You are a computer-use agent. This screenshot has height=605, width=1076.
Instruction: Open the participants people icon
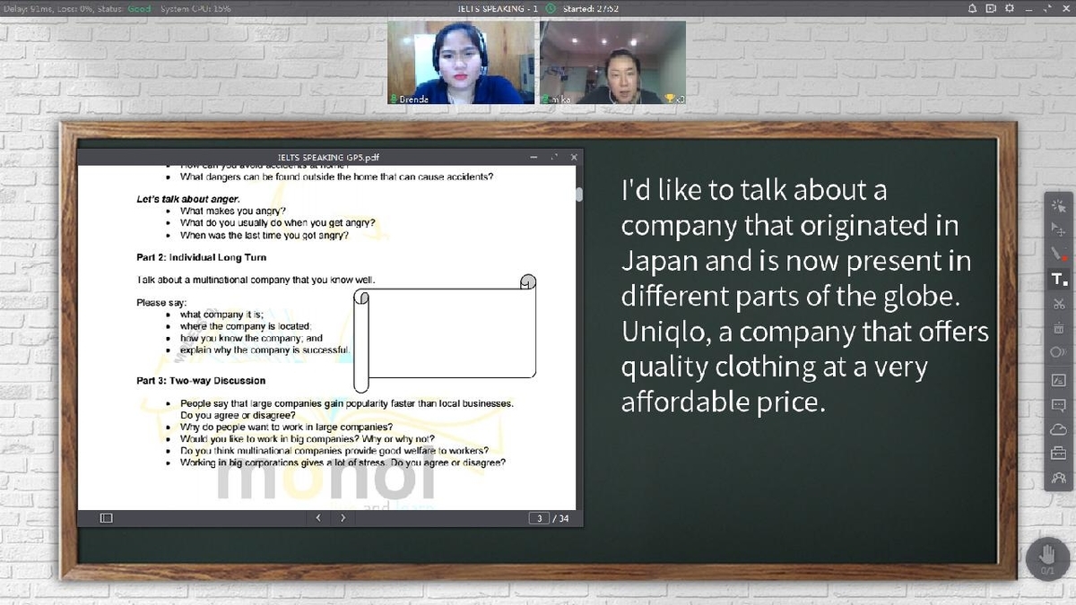click(x=1058, y=478)
